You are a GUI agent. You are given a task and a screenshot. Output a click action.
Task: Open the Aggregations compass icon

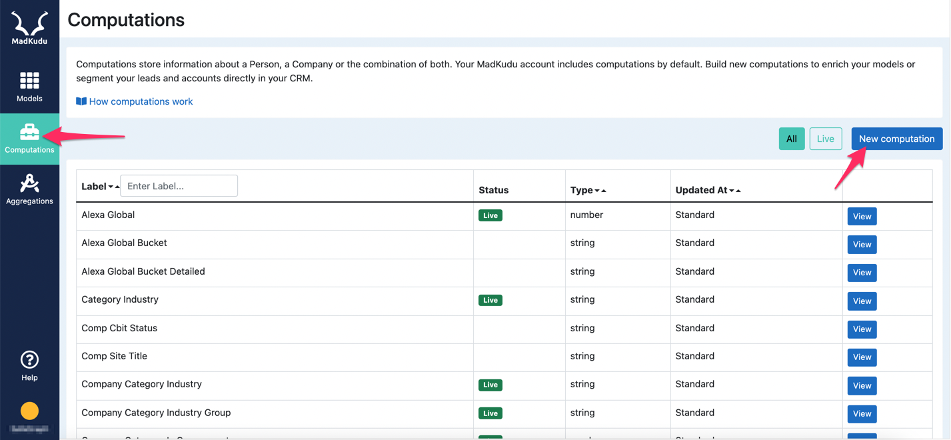[29, 183]
